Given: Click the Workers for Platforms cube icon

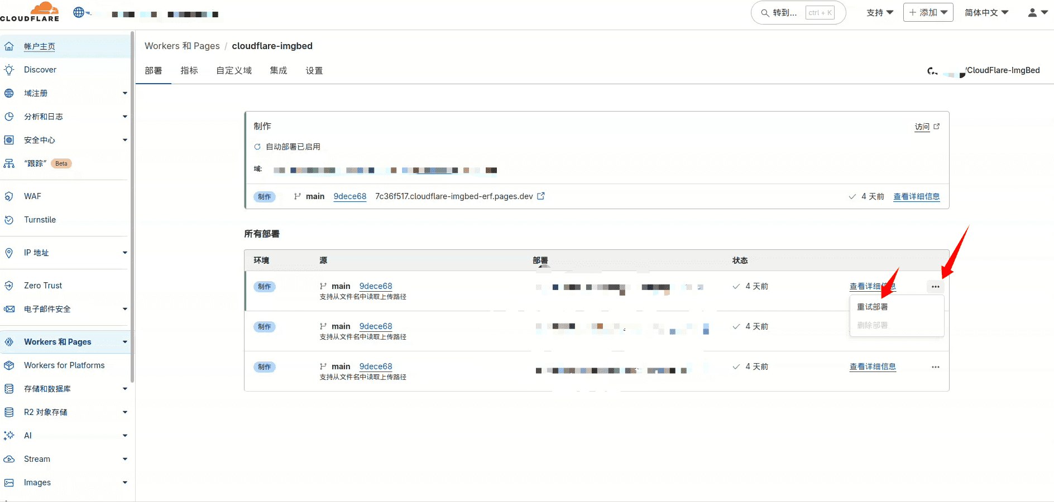Looking at the screenshot, I should (9, 365).
